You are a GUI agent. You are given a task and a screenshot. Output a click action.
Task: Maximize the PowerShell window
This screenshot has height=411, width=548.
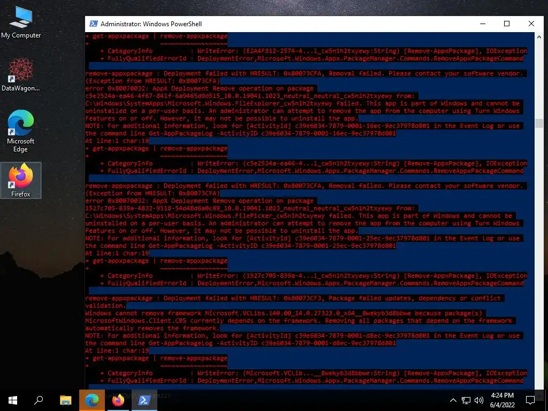pos(507,24)
